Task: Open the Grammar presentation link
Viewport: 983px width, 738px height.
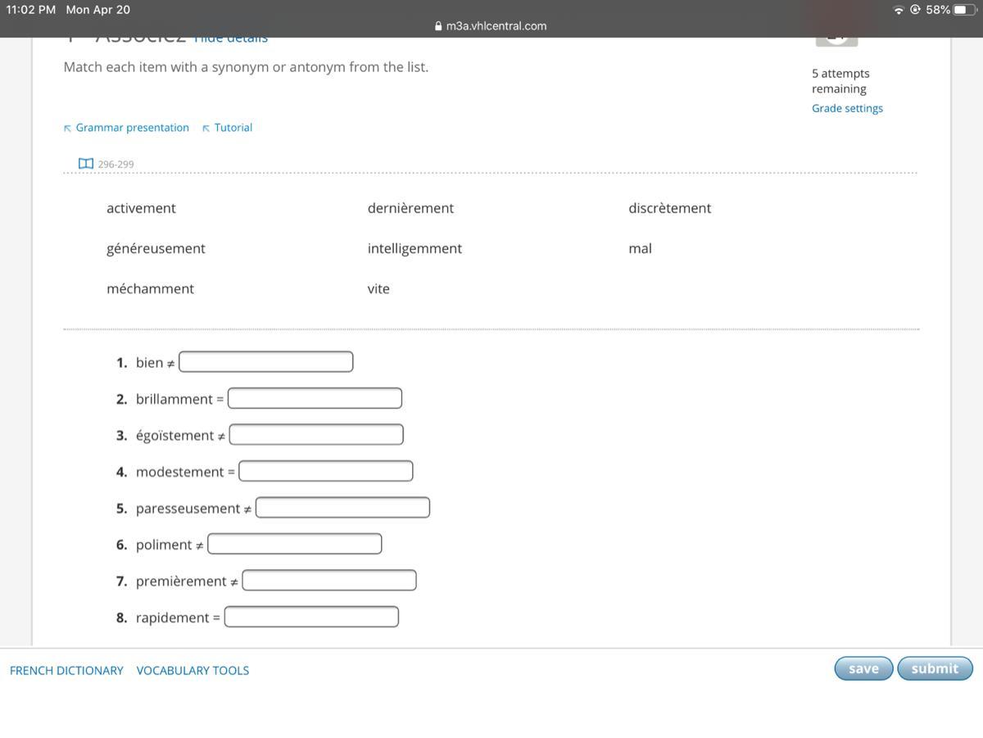Action: pyautogui.click(x=133, y=128)
